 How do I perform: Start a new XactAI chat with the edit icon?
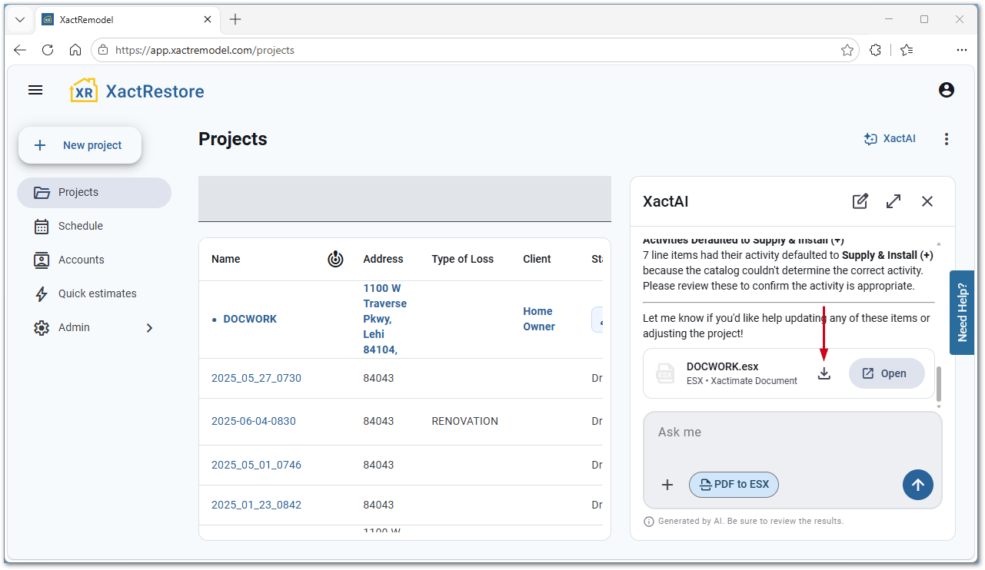pyautogui.click(x=860, y=201)
